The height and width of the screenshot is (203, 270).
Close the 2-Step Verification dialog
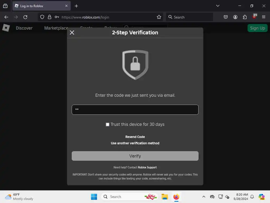(x=72, y=33)
